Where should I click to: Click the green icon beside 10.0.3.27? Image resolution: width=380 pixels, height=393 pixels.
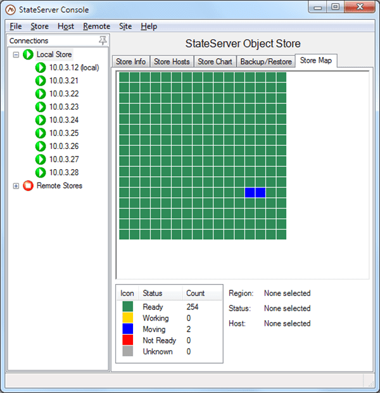tap(41, 159)
